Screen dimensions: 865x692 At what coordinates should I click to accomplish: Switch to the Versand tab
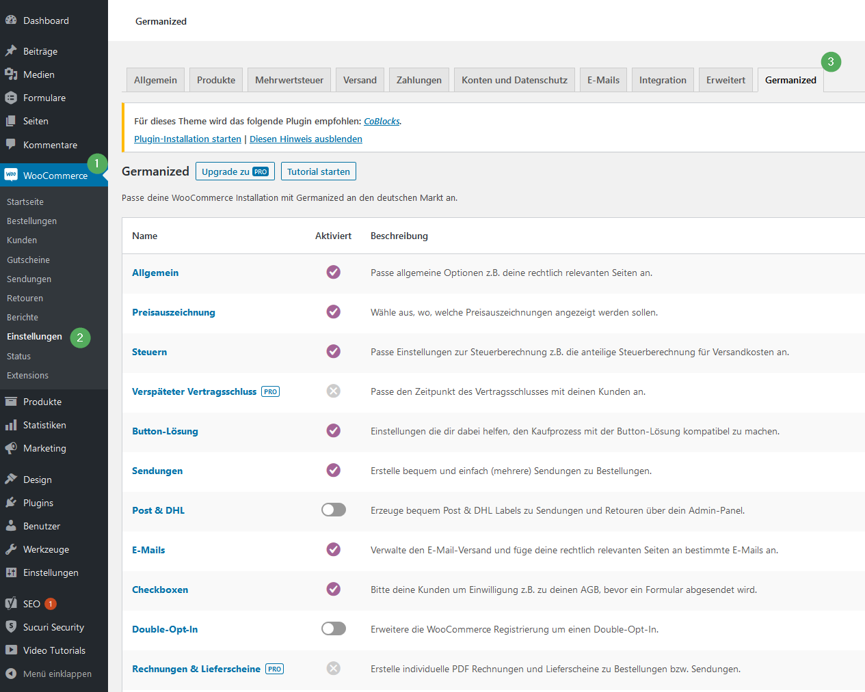(x=360, y=80)
